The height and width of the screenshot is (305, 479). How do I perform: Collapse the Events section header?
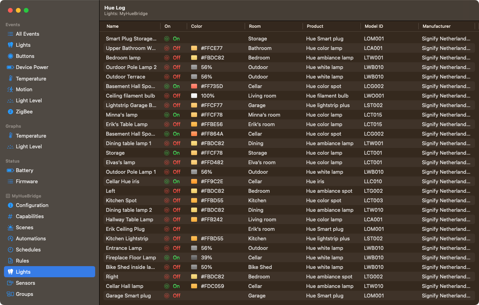tap(13, 25)
